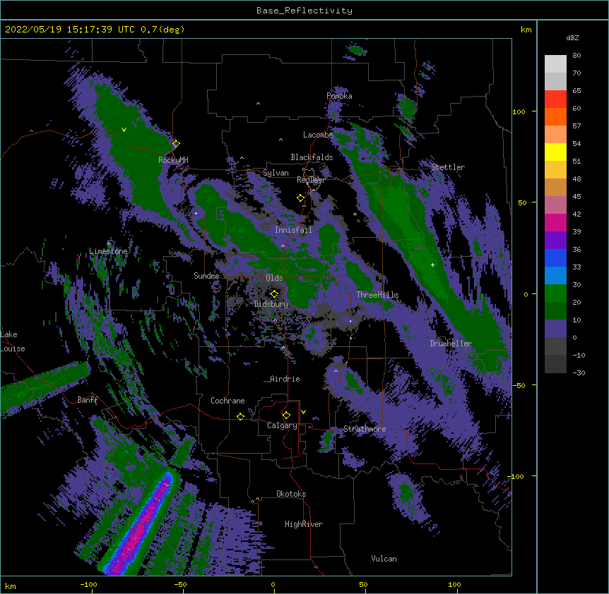609x594 pixels.
Task: Click the RockyMH label
Action: coord(173,159)
